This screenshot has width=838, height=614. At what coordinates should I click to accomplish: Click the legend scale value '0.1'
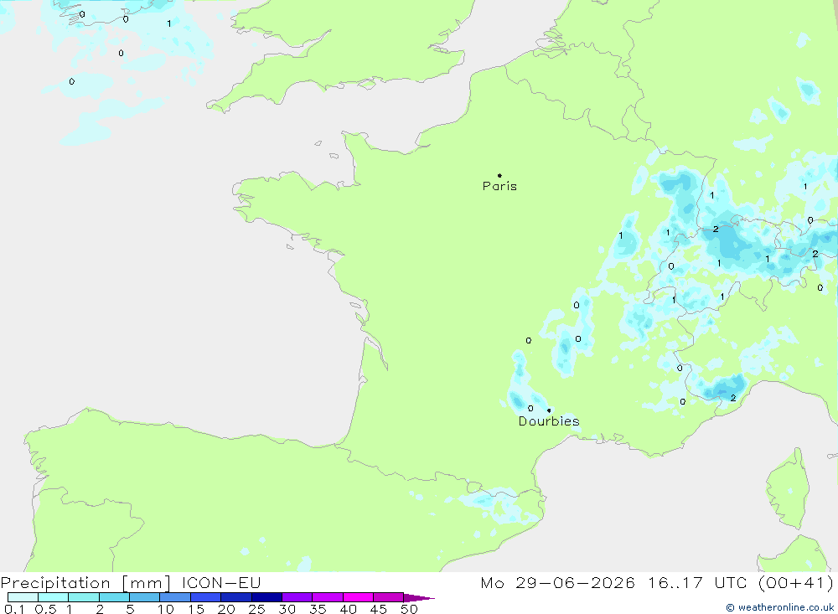coord(14,609)
